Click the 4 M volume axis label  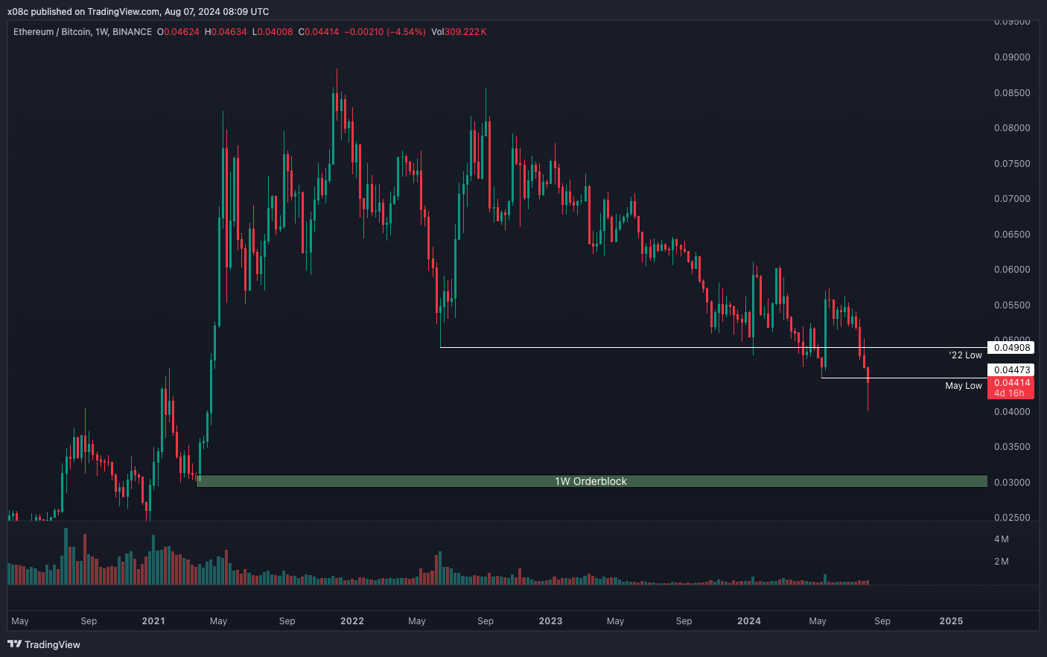pyautogui.click(x=1002, y=539)
